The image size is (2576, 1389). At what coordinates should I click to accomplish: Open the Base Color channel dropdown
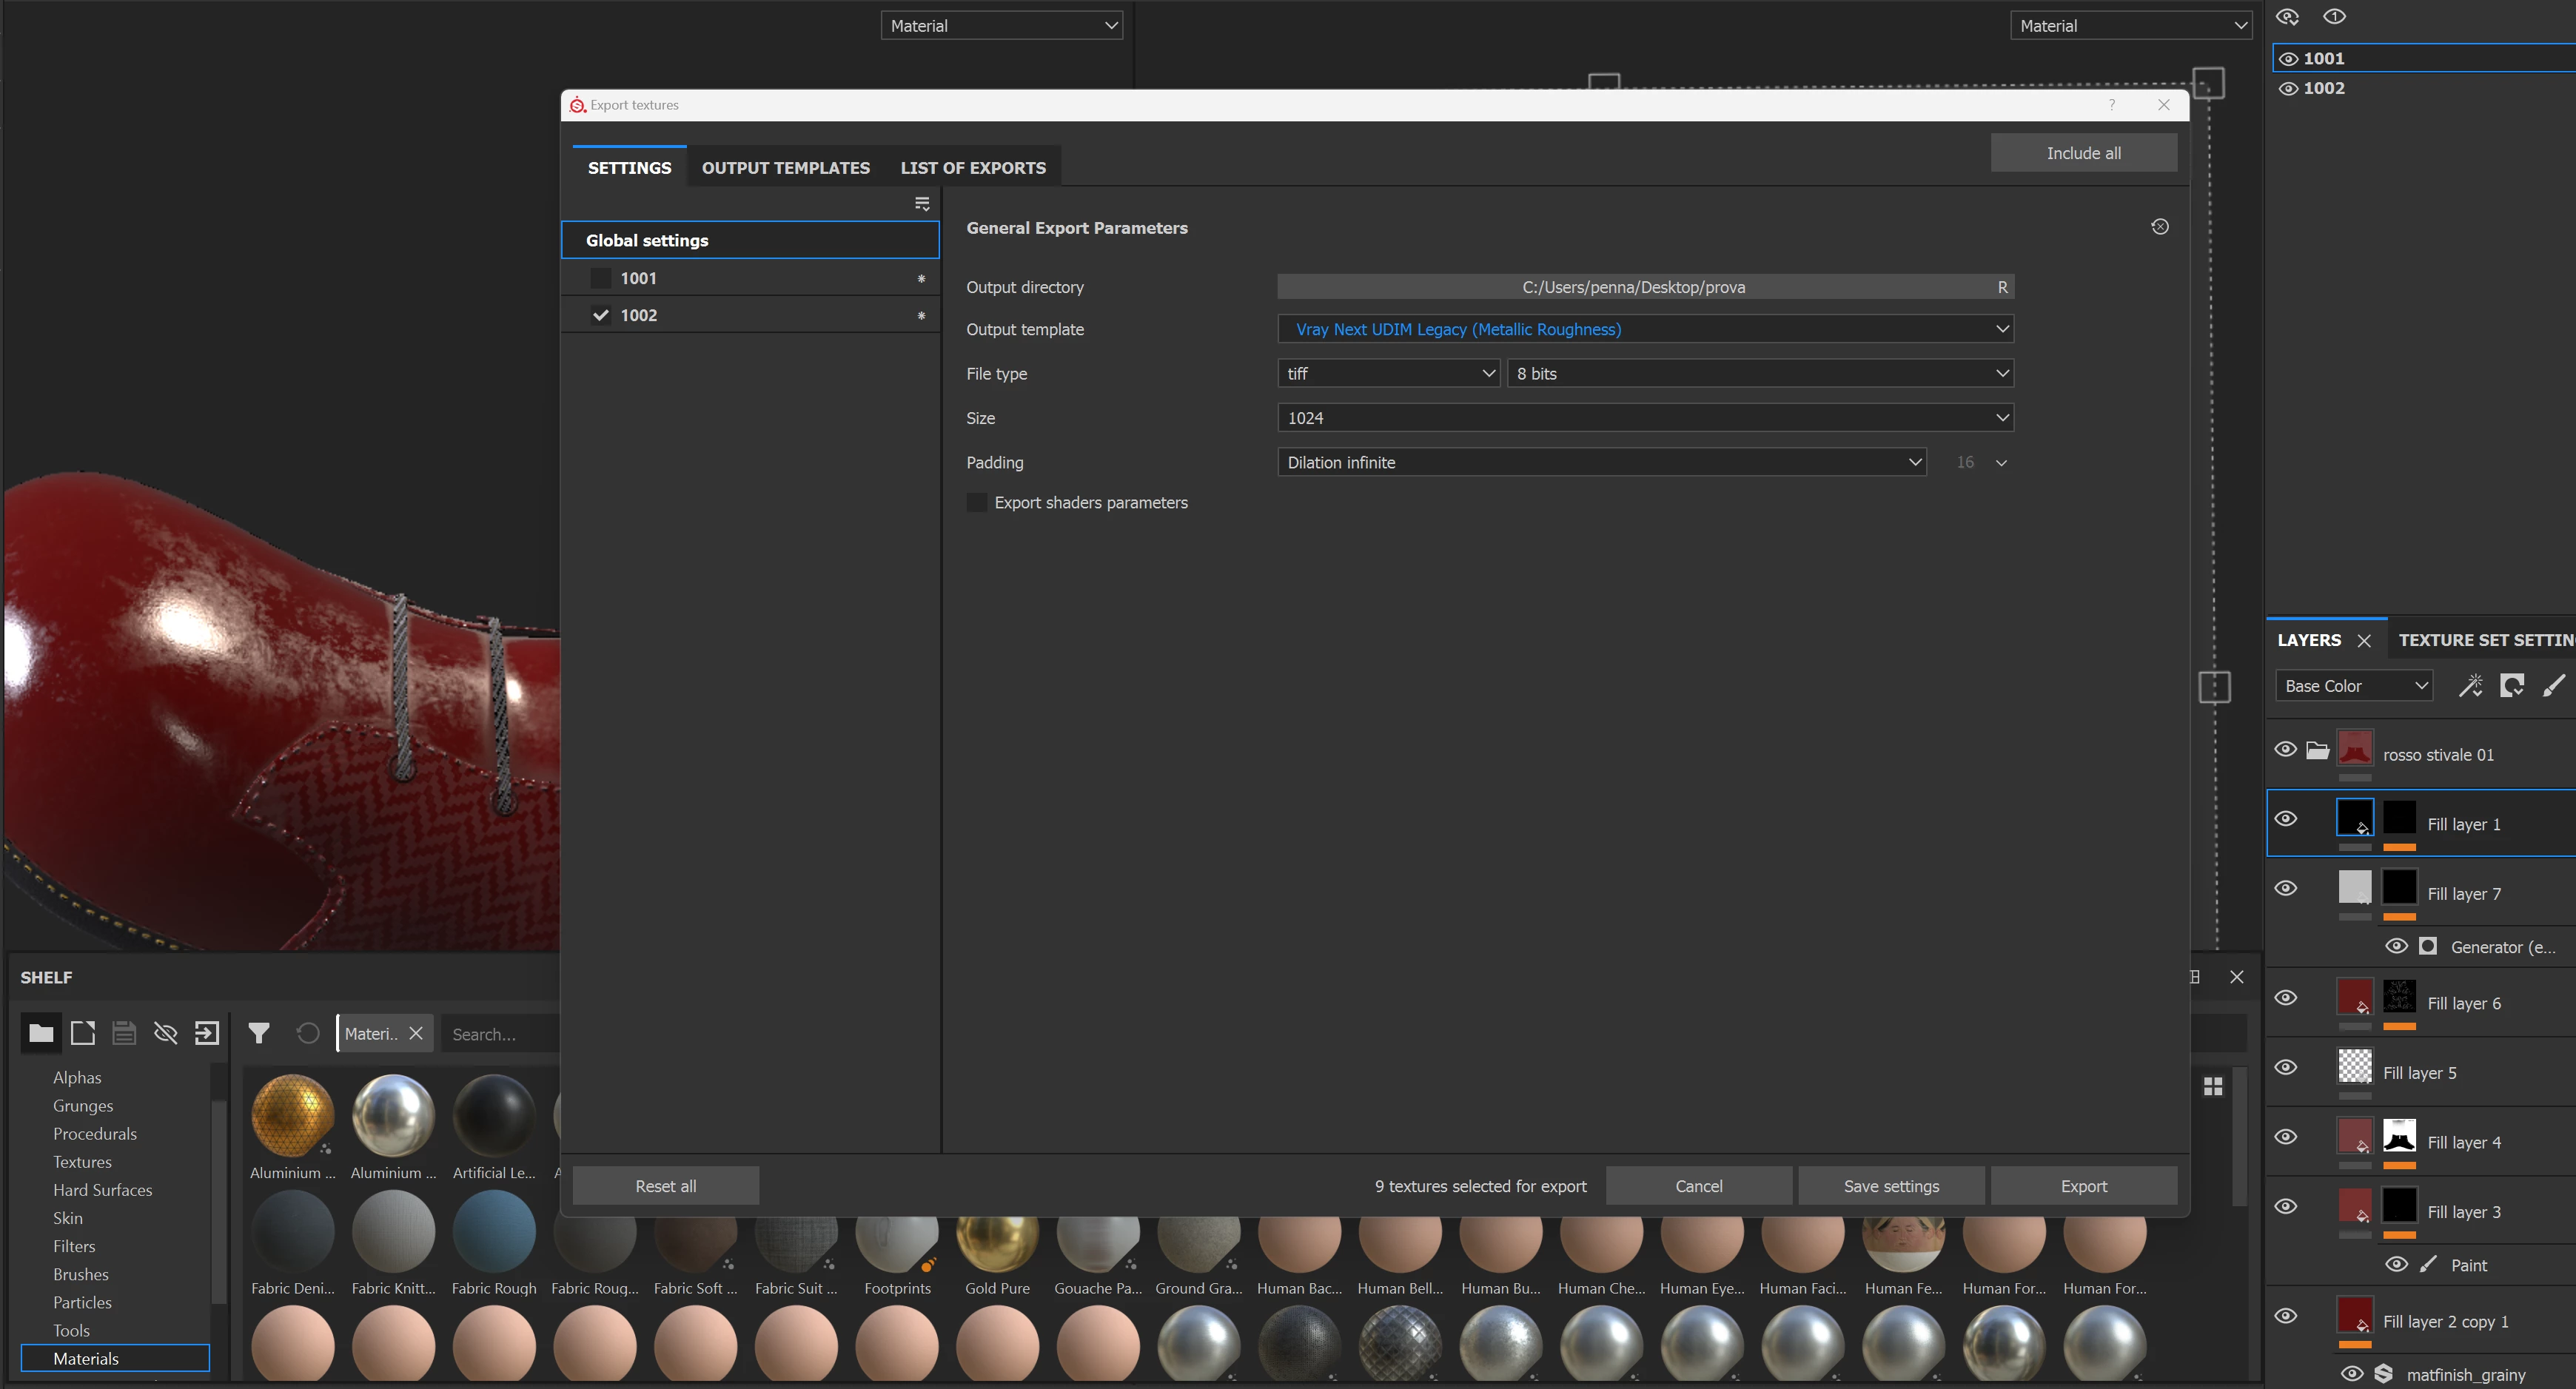tap(2355, 686)
